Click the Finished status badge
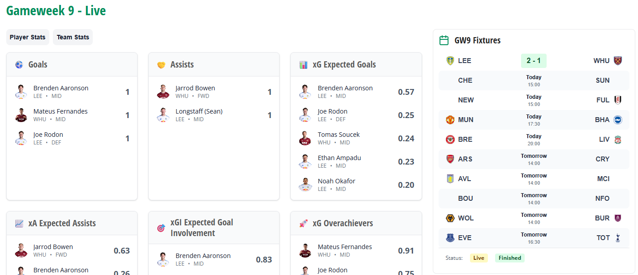638x275 pixels. pyautogui.click(x=510, y=258)
